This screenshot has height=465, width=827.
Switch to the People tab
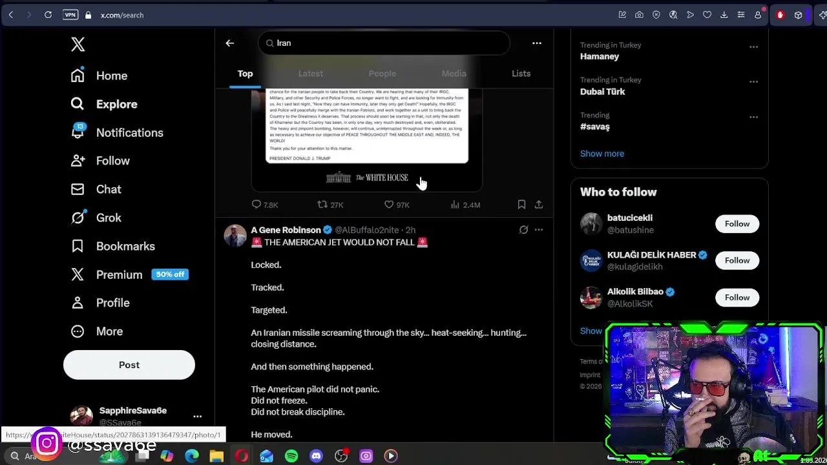tap(382, 74)
